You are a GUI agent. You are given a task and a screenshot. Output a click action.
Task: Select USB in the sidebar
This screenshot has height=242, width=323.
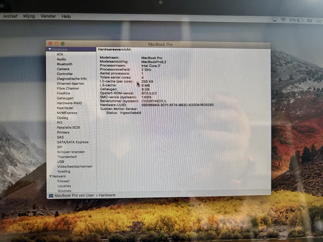(x=61, y=161)
